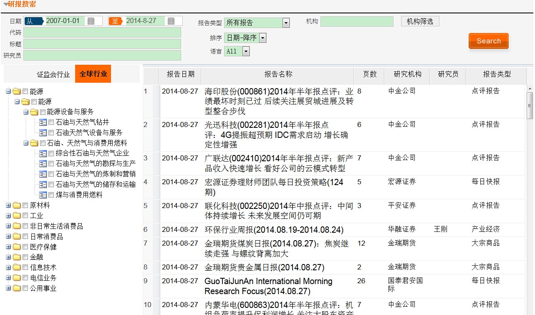The width and height of the screenshot is (535, 315).
Task: Check the 金融 checkbox
Action: coord(25,257)
